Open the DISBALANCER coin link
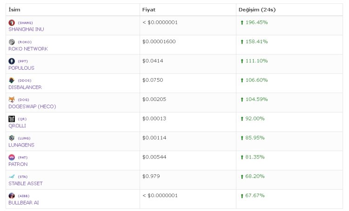This screenshot has width=349, height=211. tap(25, 87)
